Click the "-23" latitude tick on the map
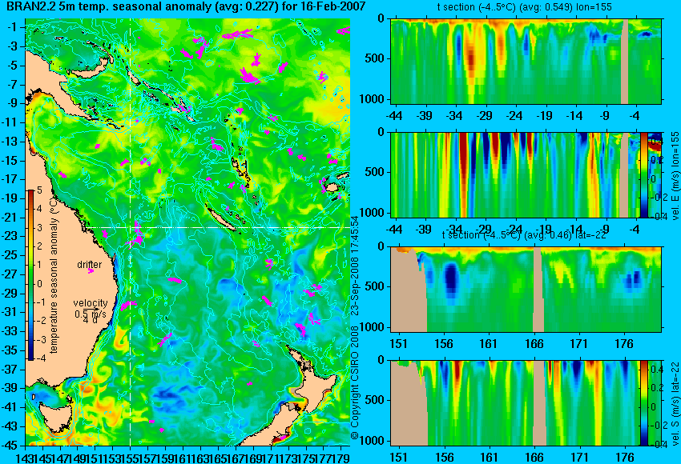681x464 pixels. point(12,236)
